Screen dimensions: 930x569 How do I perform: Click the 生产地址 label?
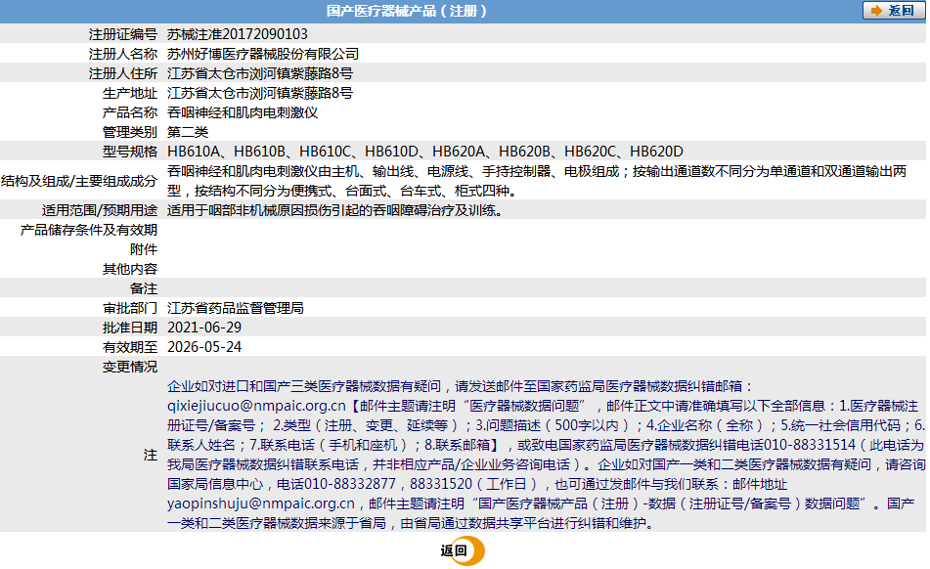[x=130, y=93]
